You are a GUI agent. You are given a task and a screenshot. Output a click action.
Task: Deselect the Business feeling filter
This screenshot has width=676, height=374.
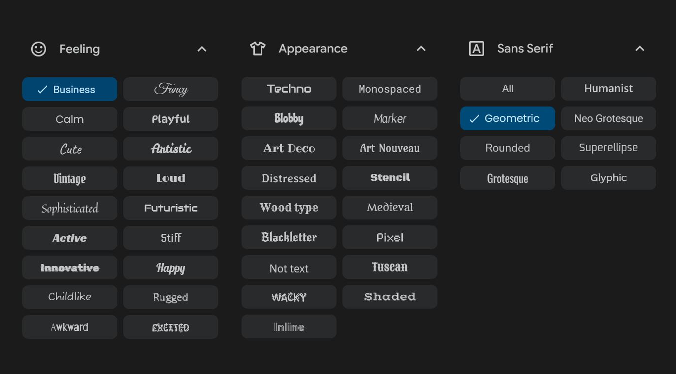tap(69, 89)
